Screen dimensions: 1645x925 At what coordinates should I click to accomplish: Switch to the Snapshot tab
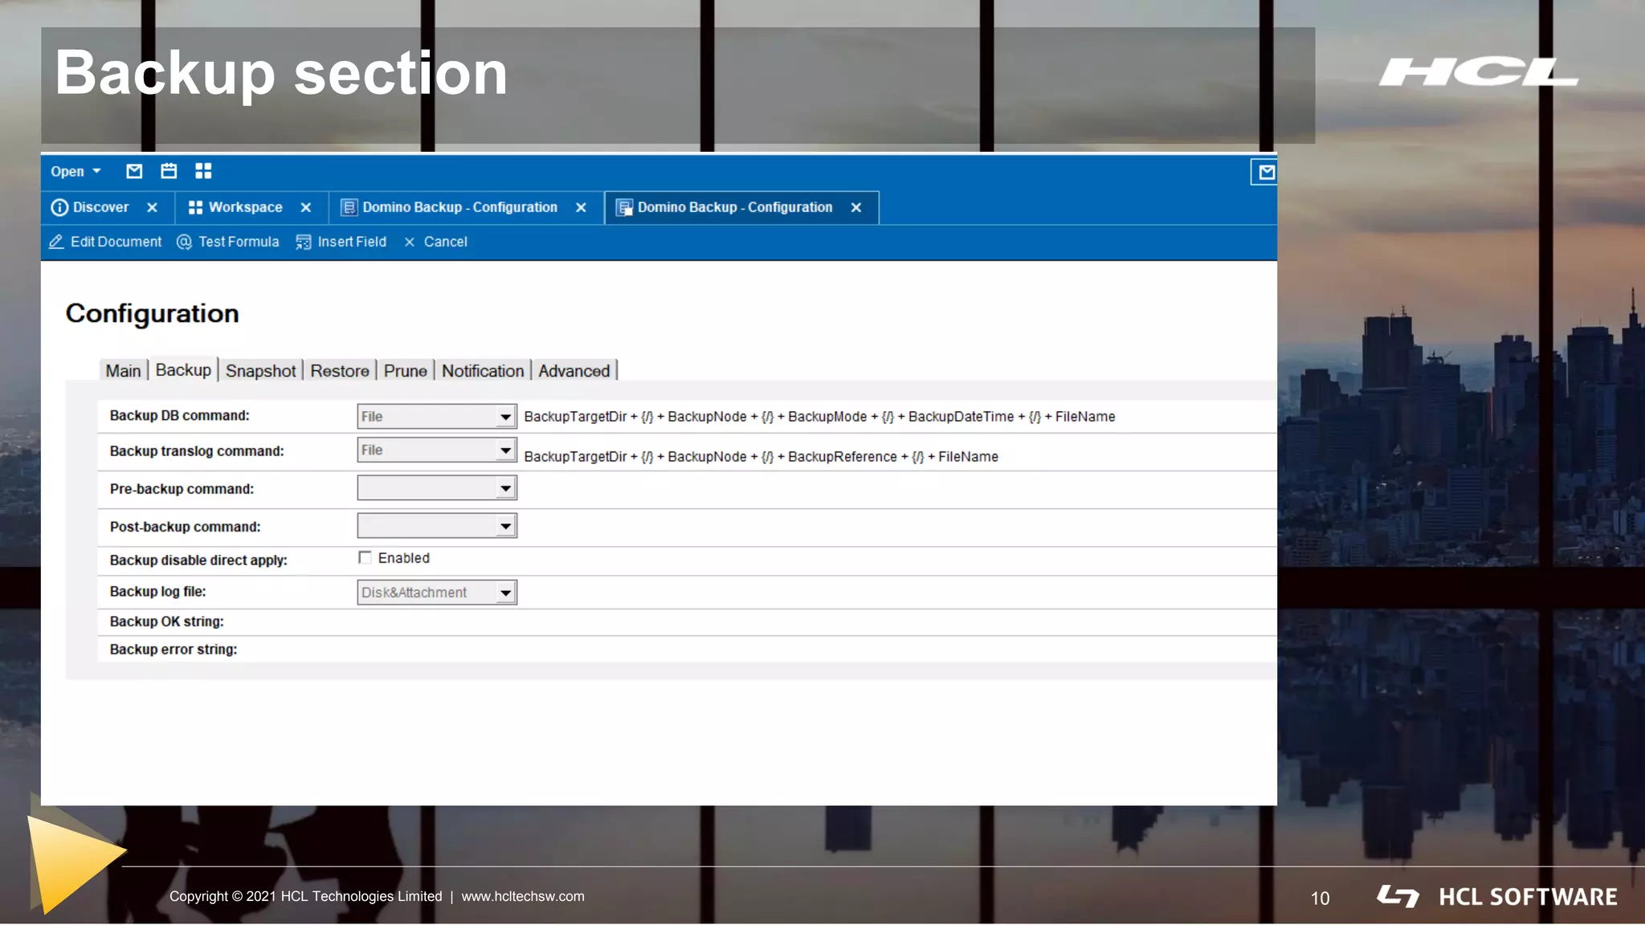(260, 371)
